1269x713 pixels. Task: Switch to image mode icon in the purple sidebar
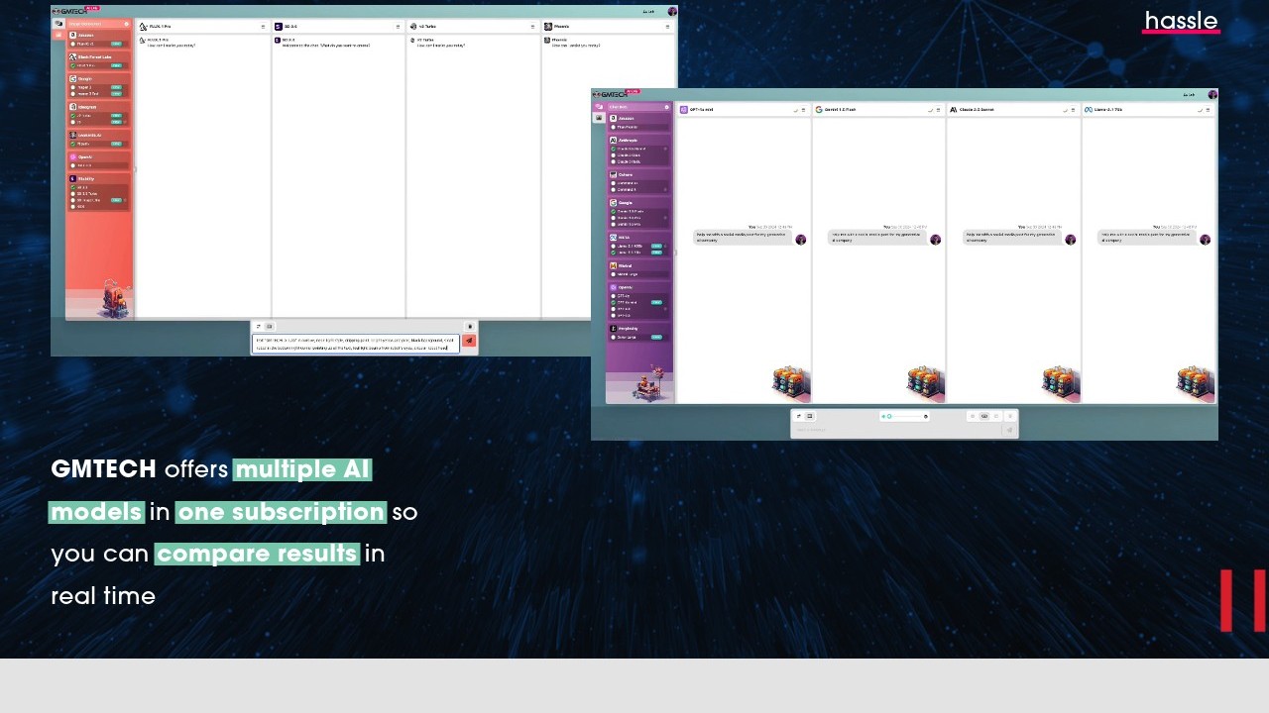click(599, 118)
